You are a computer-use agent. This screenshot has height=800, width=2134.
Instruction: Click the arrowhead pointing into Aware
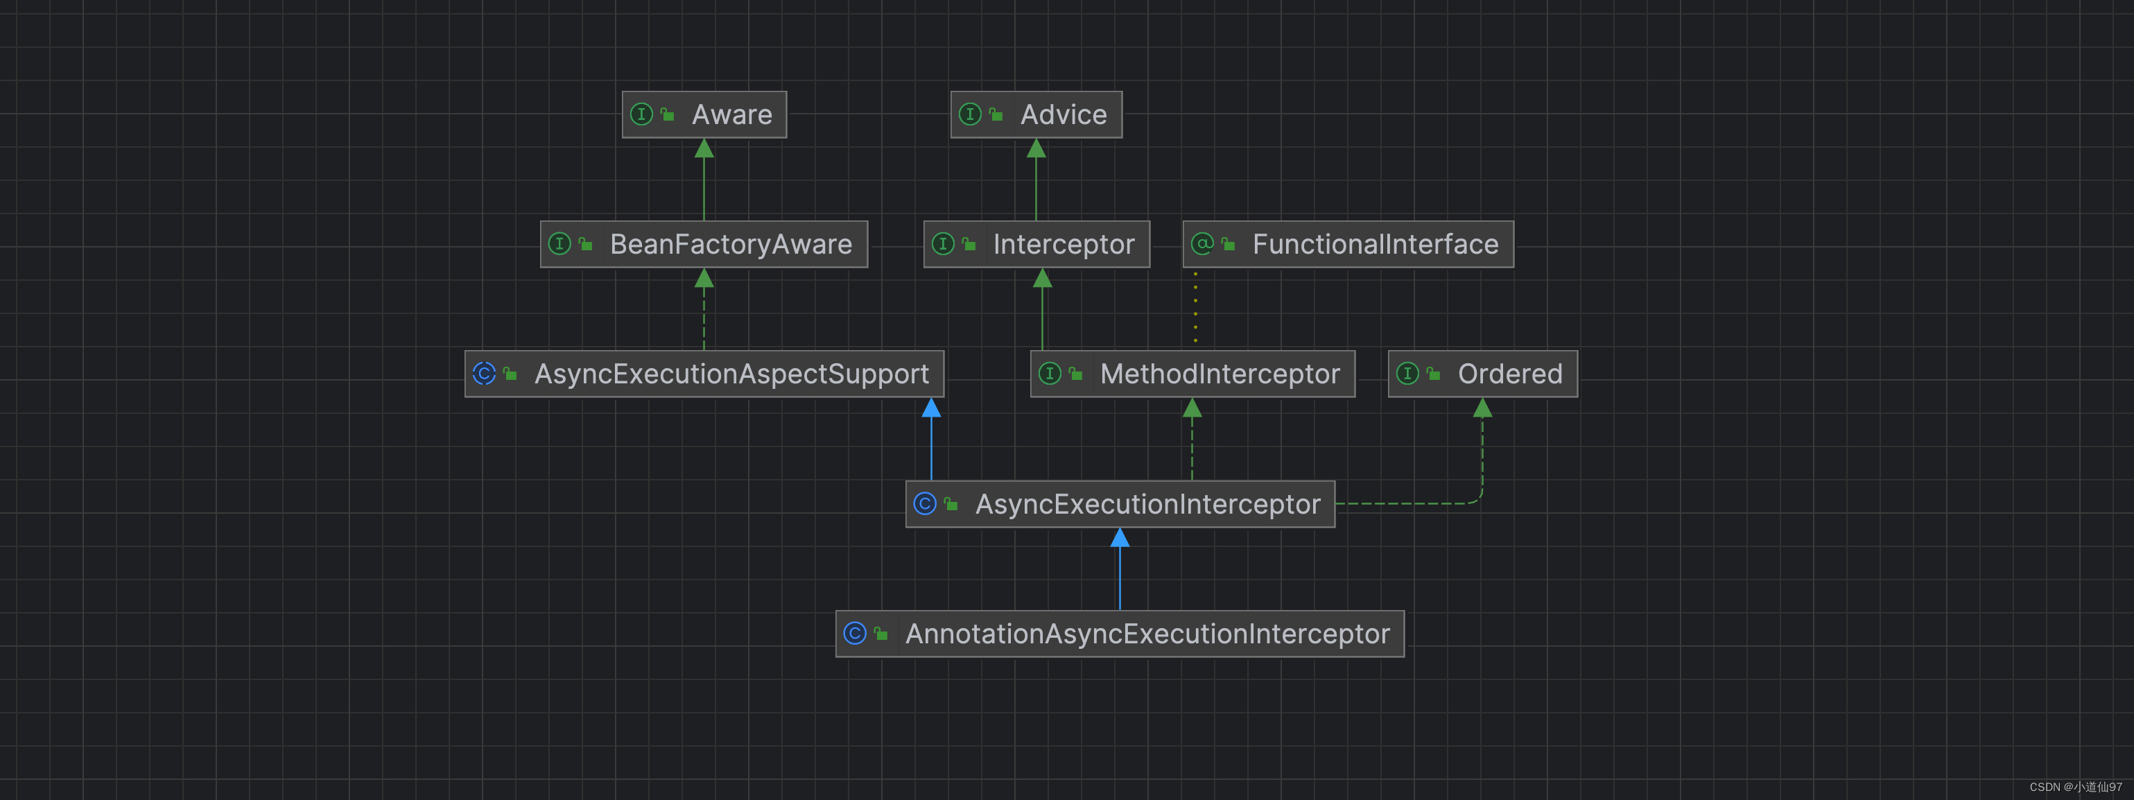tap(704, 148)
